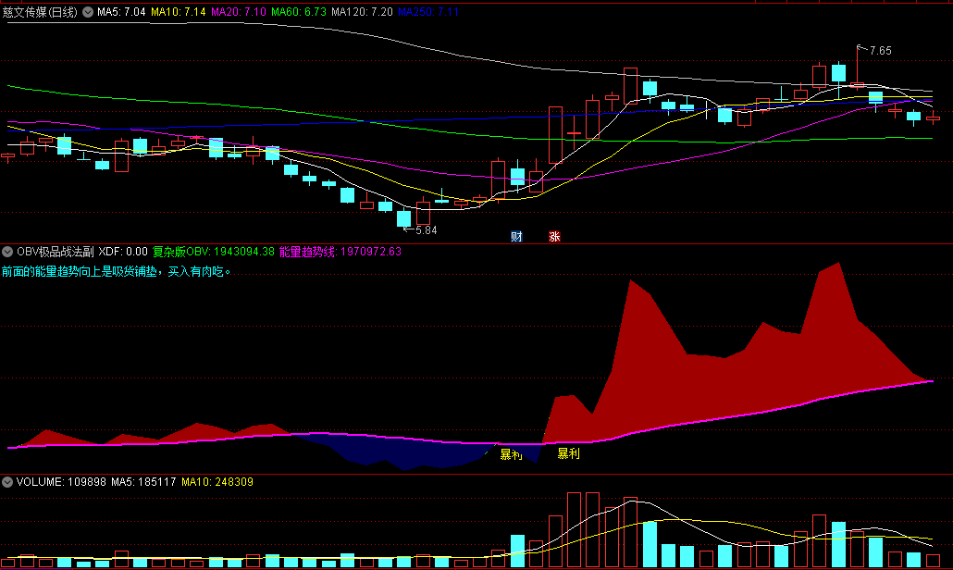953x570 pixels.
Task: Select the OBV极品战法副 indicator name
Action: tap(56, 251)
